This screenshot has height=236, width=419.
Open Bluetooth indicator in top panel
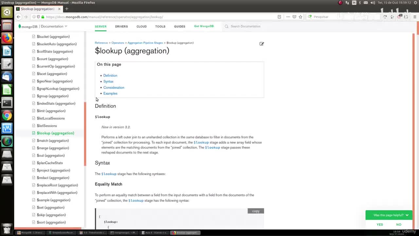pyautogui.click(x=360, y=3)
